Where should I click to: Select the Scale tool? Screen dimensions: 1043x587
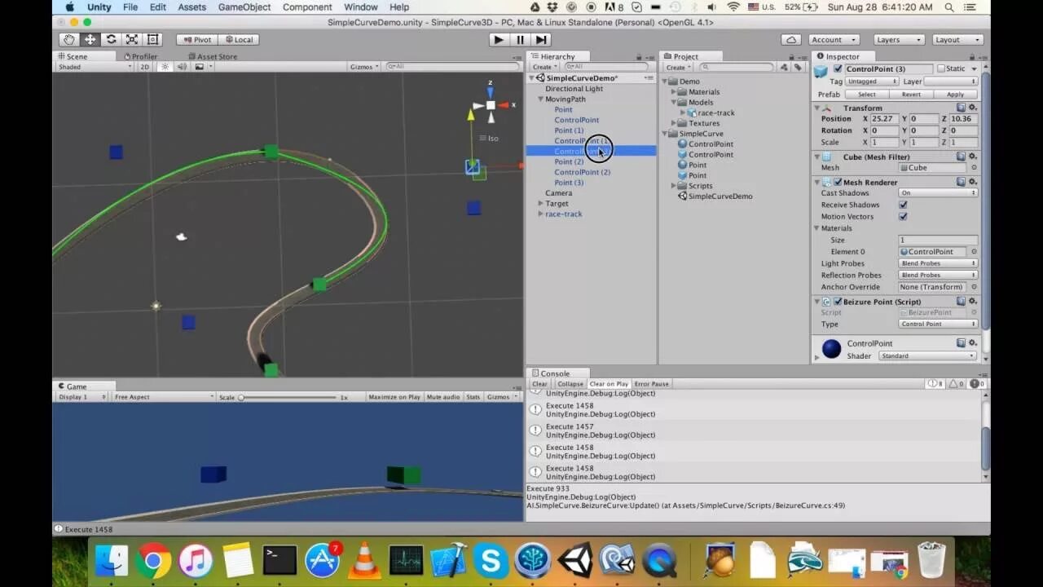(x=132, y=39)
